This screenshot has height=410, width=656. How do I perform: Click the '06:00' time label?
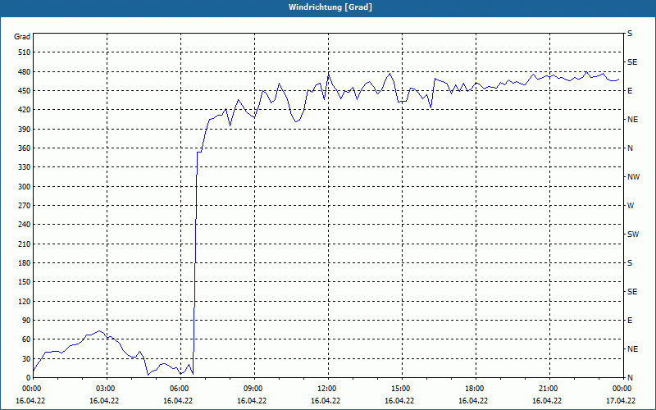(x=178, y=389)
